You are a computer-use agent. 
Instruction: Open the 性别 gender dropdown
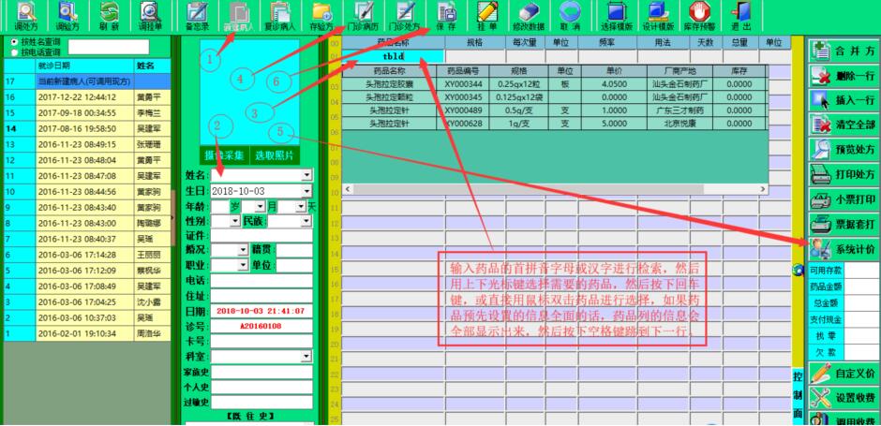pos(234,221)
